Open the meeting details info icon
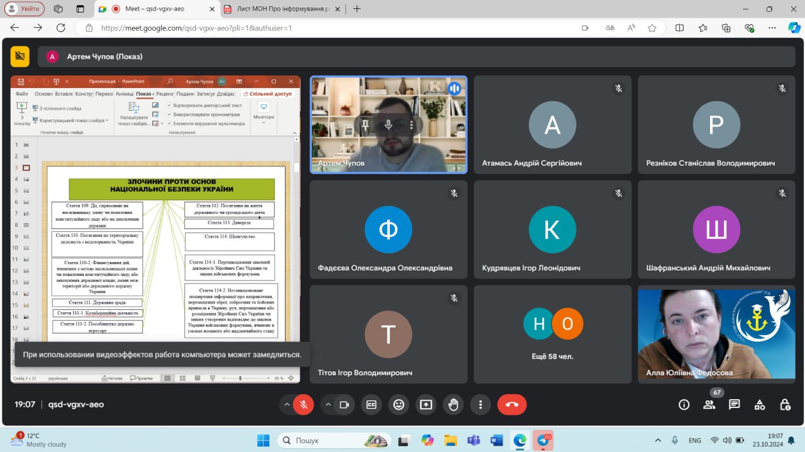This screenshot has height=452, width=805. click(684, 405)
